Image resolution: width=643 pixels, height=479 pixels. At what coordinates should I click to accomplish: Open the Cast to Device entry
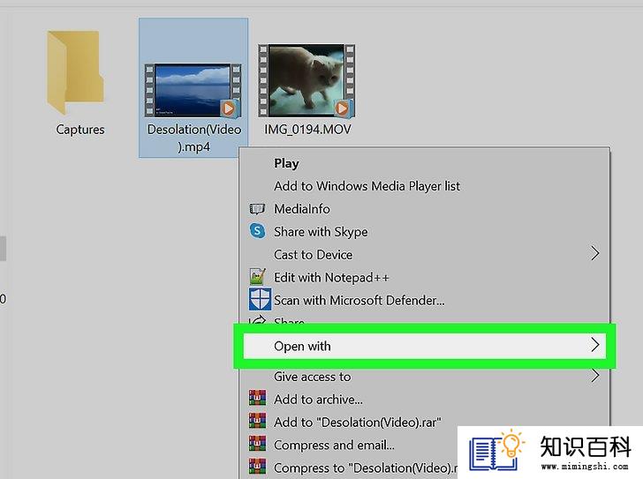[x=314, y=255]
